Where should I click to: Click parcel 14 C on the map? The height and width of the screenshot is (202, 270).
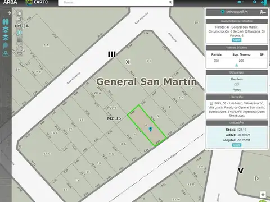[47, 154]
